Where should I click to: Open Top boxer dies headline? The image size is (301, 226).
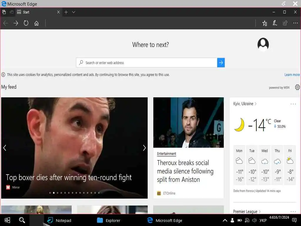click(69, 177)
